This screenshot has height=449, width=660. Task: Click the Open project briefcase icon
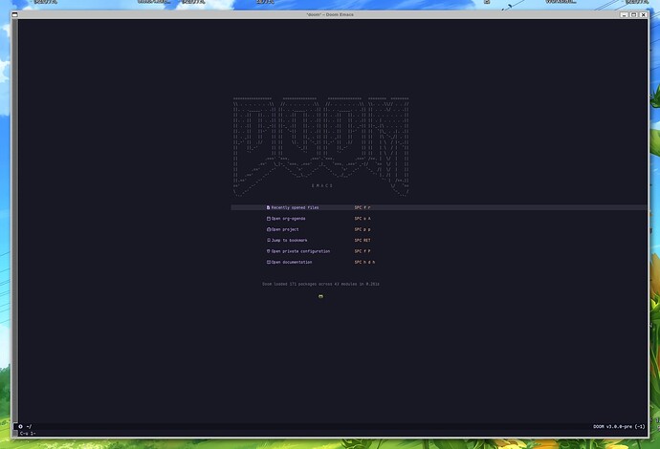(x=268, y=229)
